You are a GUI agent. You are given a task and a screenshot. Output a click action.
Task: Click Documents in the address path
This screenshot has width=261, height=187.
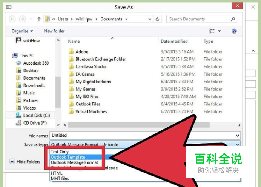pos(111,19)
